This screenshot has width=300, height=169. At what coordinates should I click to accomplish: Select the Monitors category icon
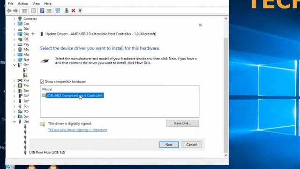coord(20,54)
